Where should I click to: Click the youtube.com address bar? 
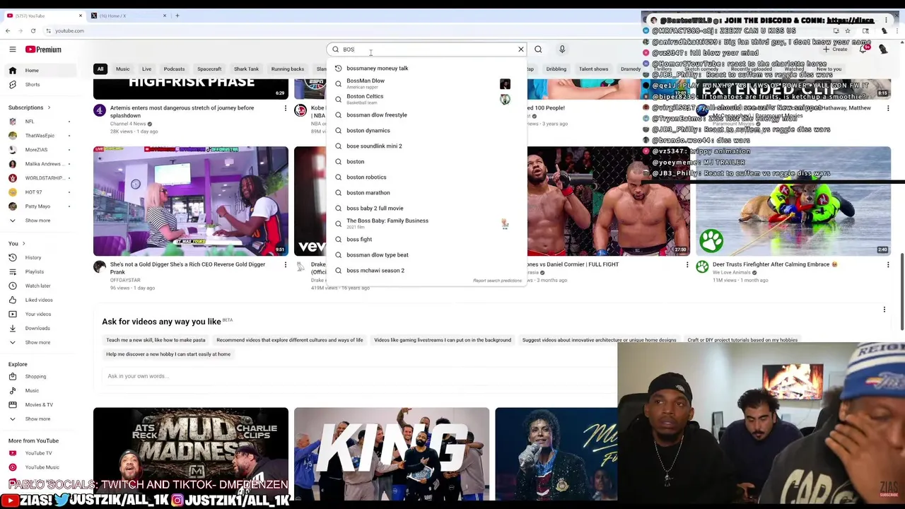pos(69,30)
